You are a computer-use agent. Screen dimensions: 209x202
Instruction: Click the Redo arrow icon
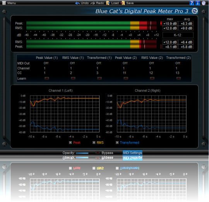point(93,3)
